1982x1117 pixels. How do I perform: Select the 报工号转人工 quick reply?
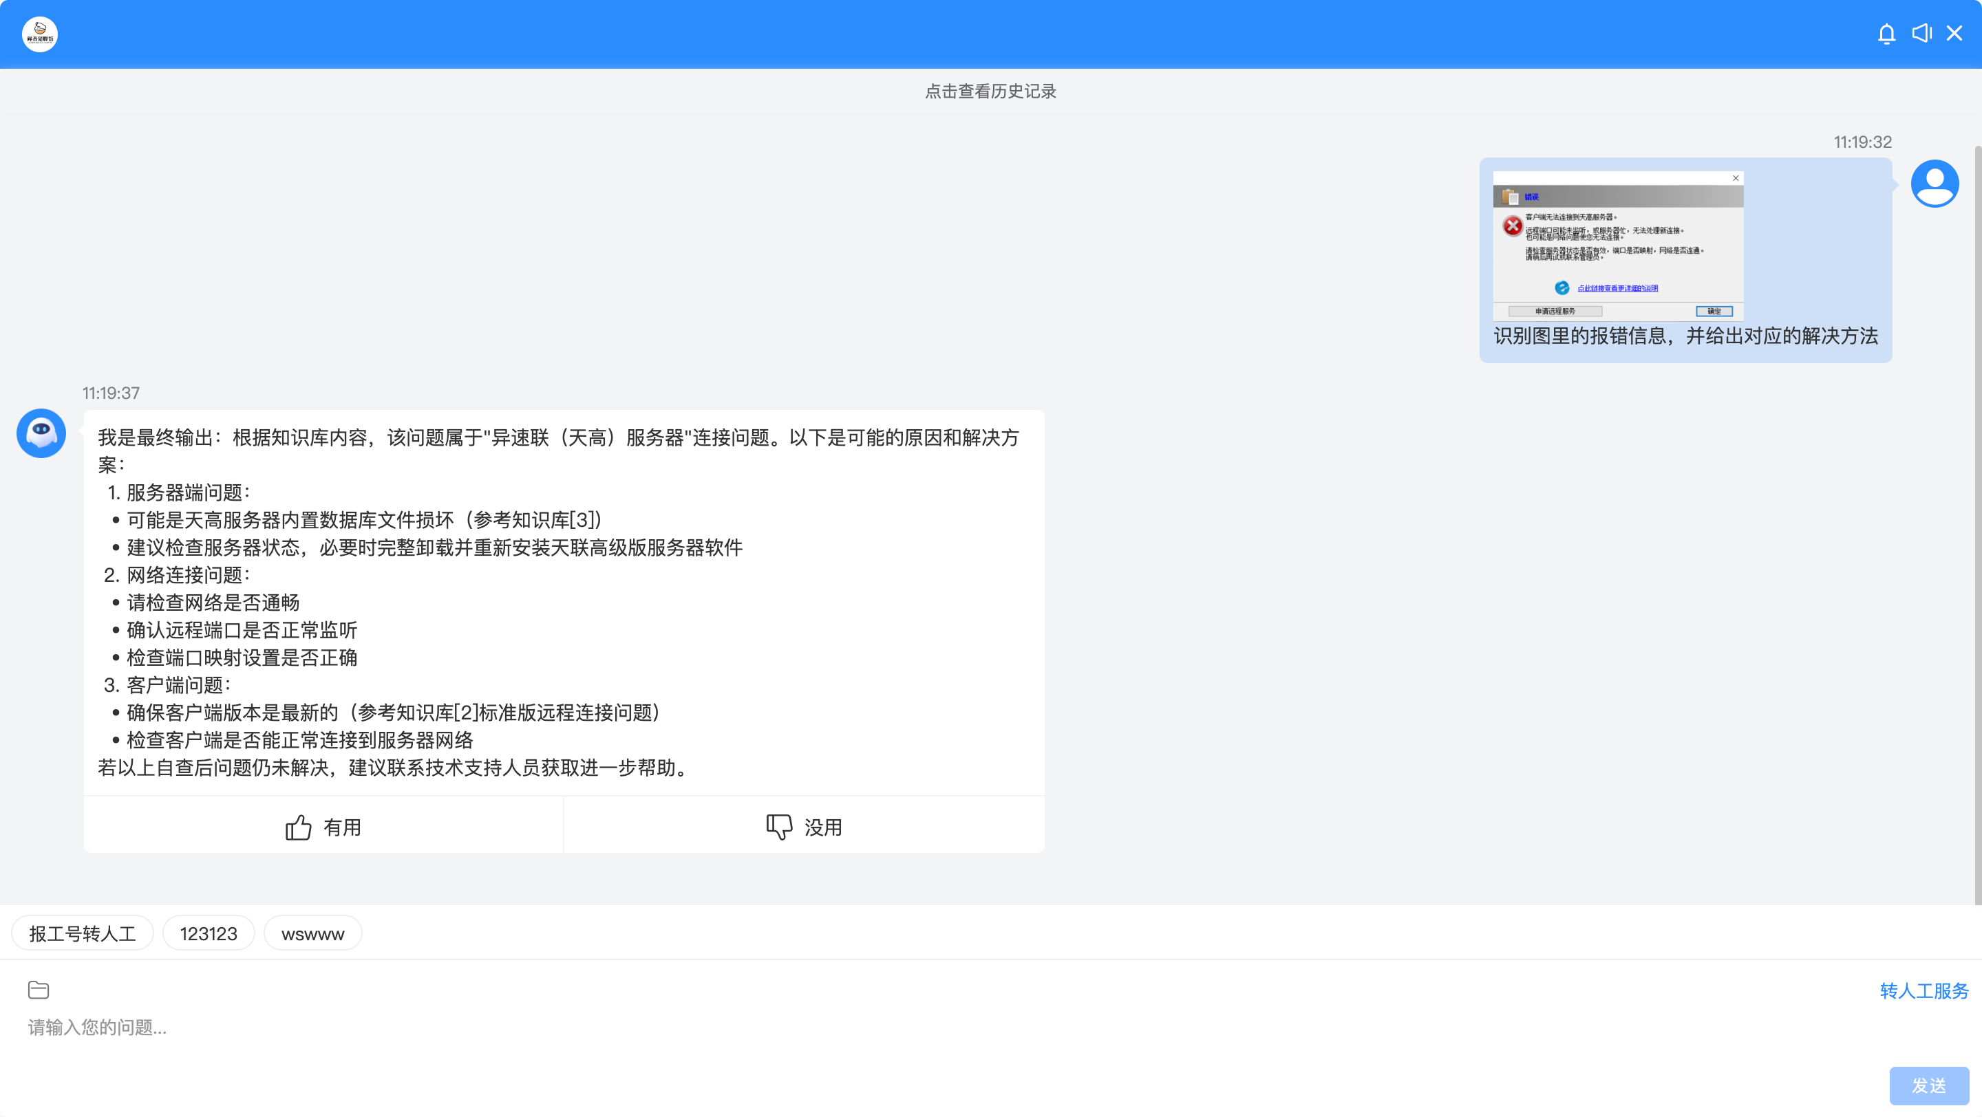(x=83, y=933)
